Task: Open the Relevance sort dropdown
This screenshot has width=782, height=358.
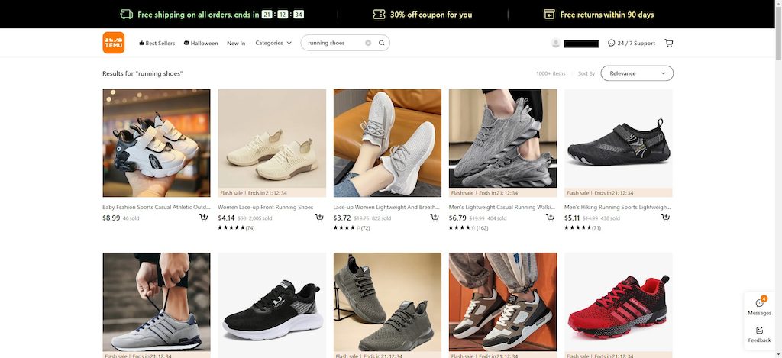Action: [x=636, y=73]
